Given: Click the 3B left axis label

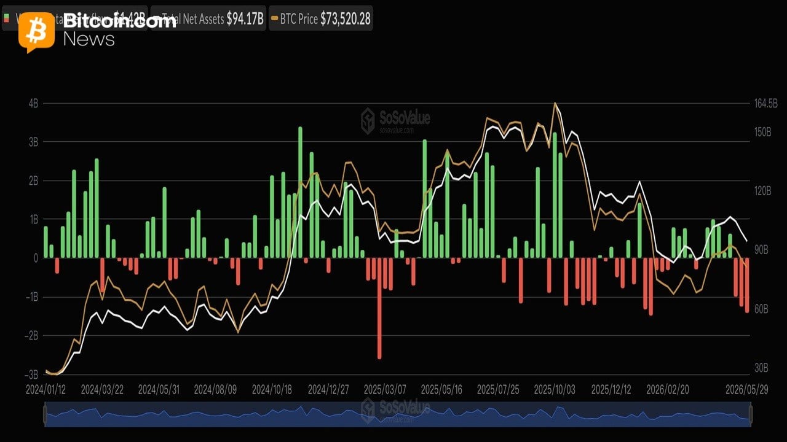Looking at the screenshot, I should click(33, 142).
